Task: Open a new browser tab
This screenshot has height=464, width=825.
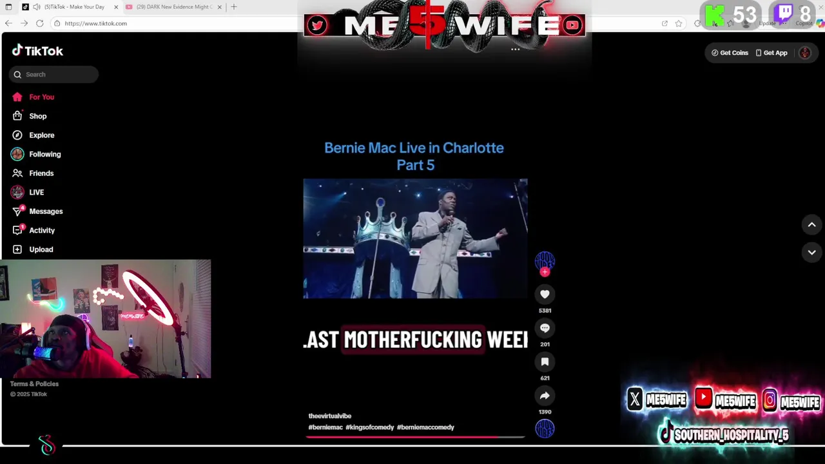Action: (234, 6)
